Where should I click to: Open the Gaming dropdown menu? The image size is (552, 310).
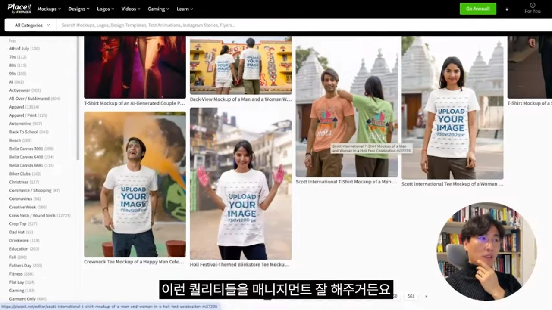[x=158, y=9]
